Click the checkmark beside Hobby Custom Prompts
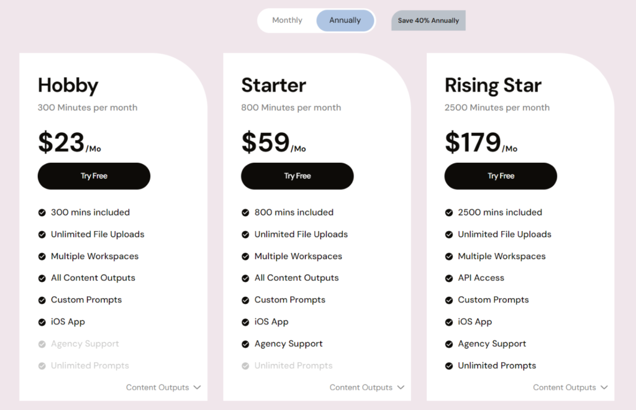The height and width of the screenshot is (410, 636). click(42, 300)
